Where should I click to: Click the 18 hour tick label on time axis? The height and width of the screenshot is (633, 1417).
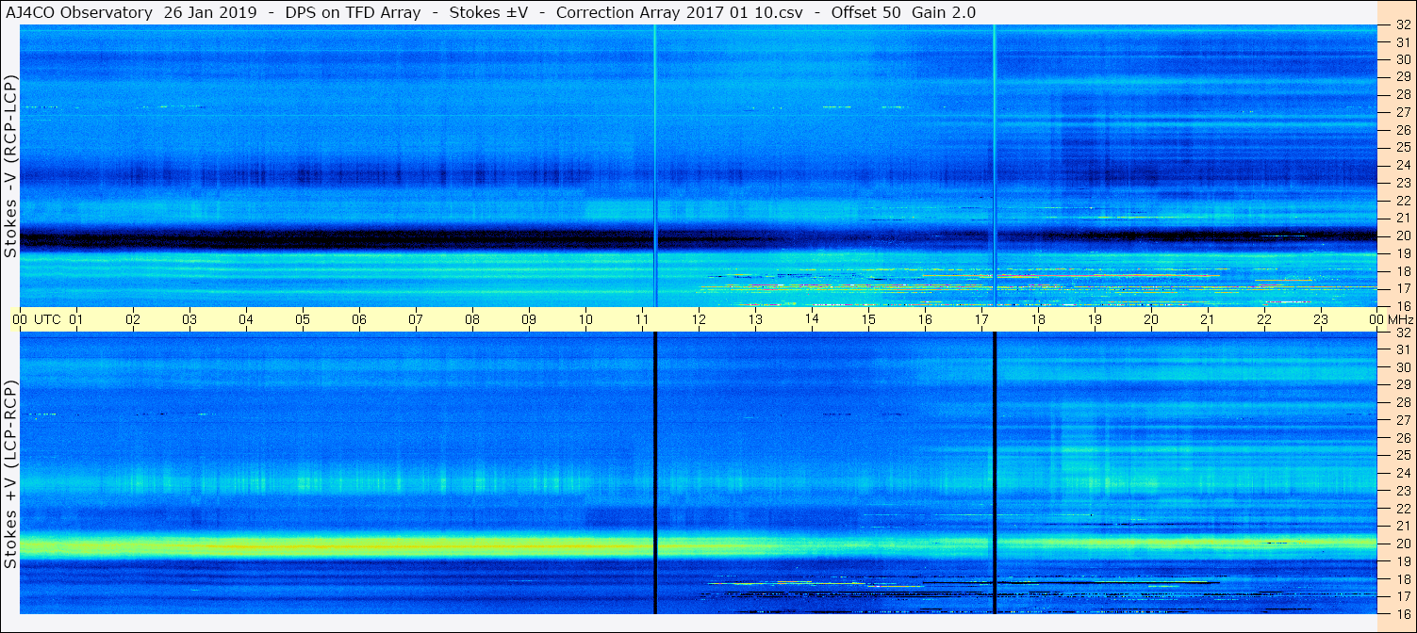tap(1038, 319)
